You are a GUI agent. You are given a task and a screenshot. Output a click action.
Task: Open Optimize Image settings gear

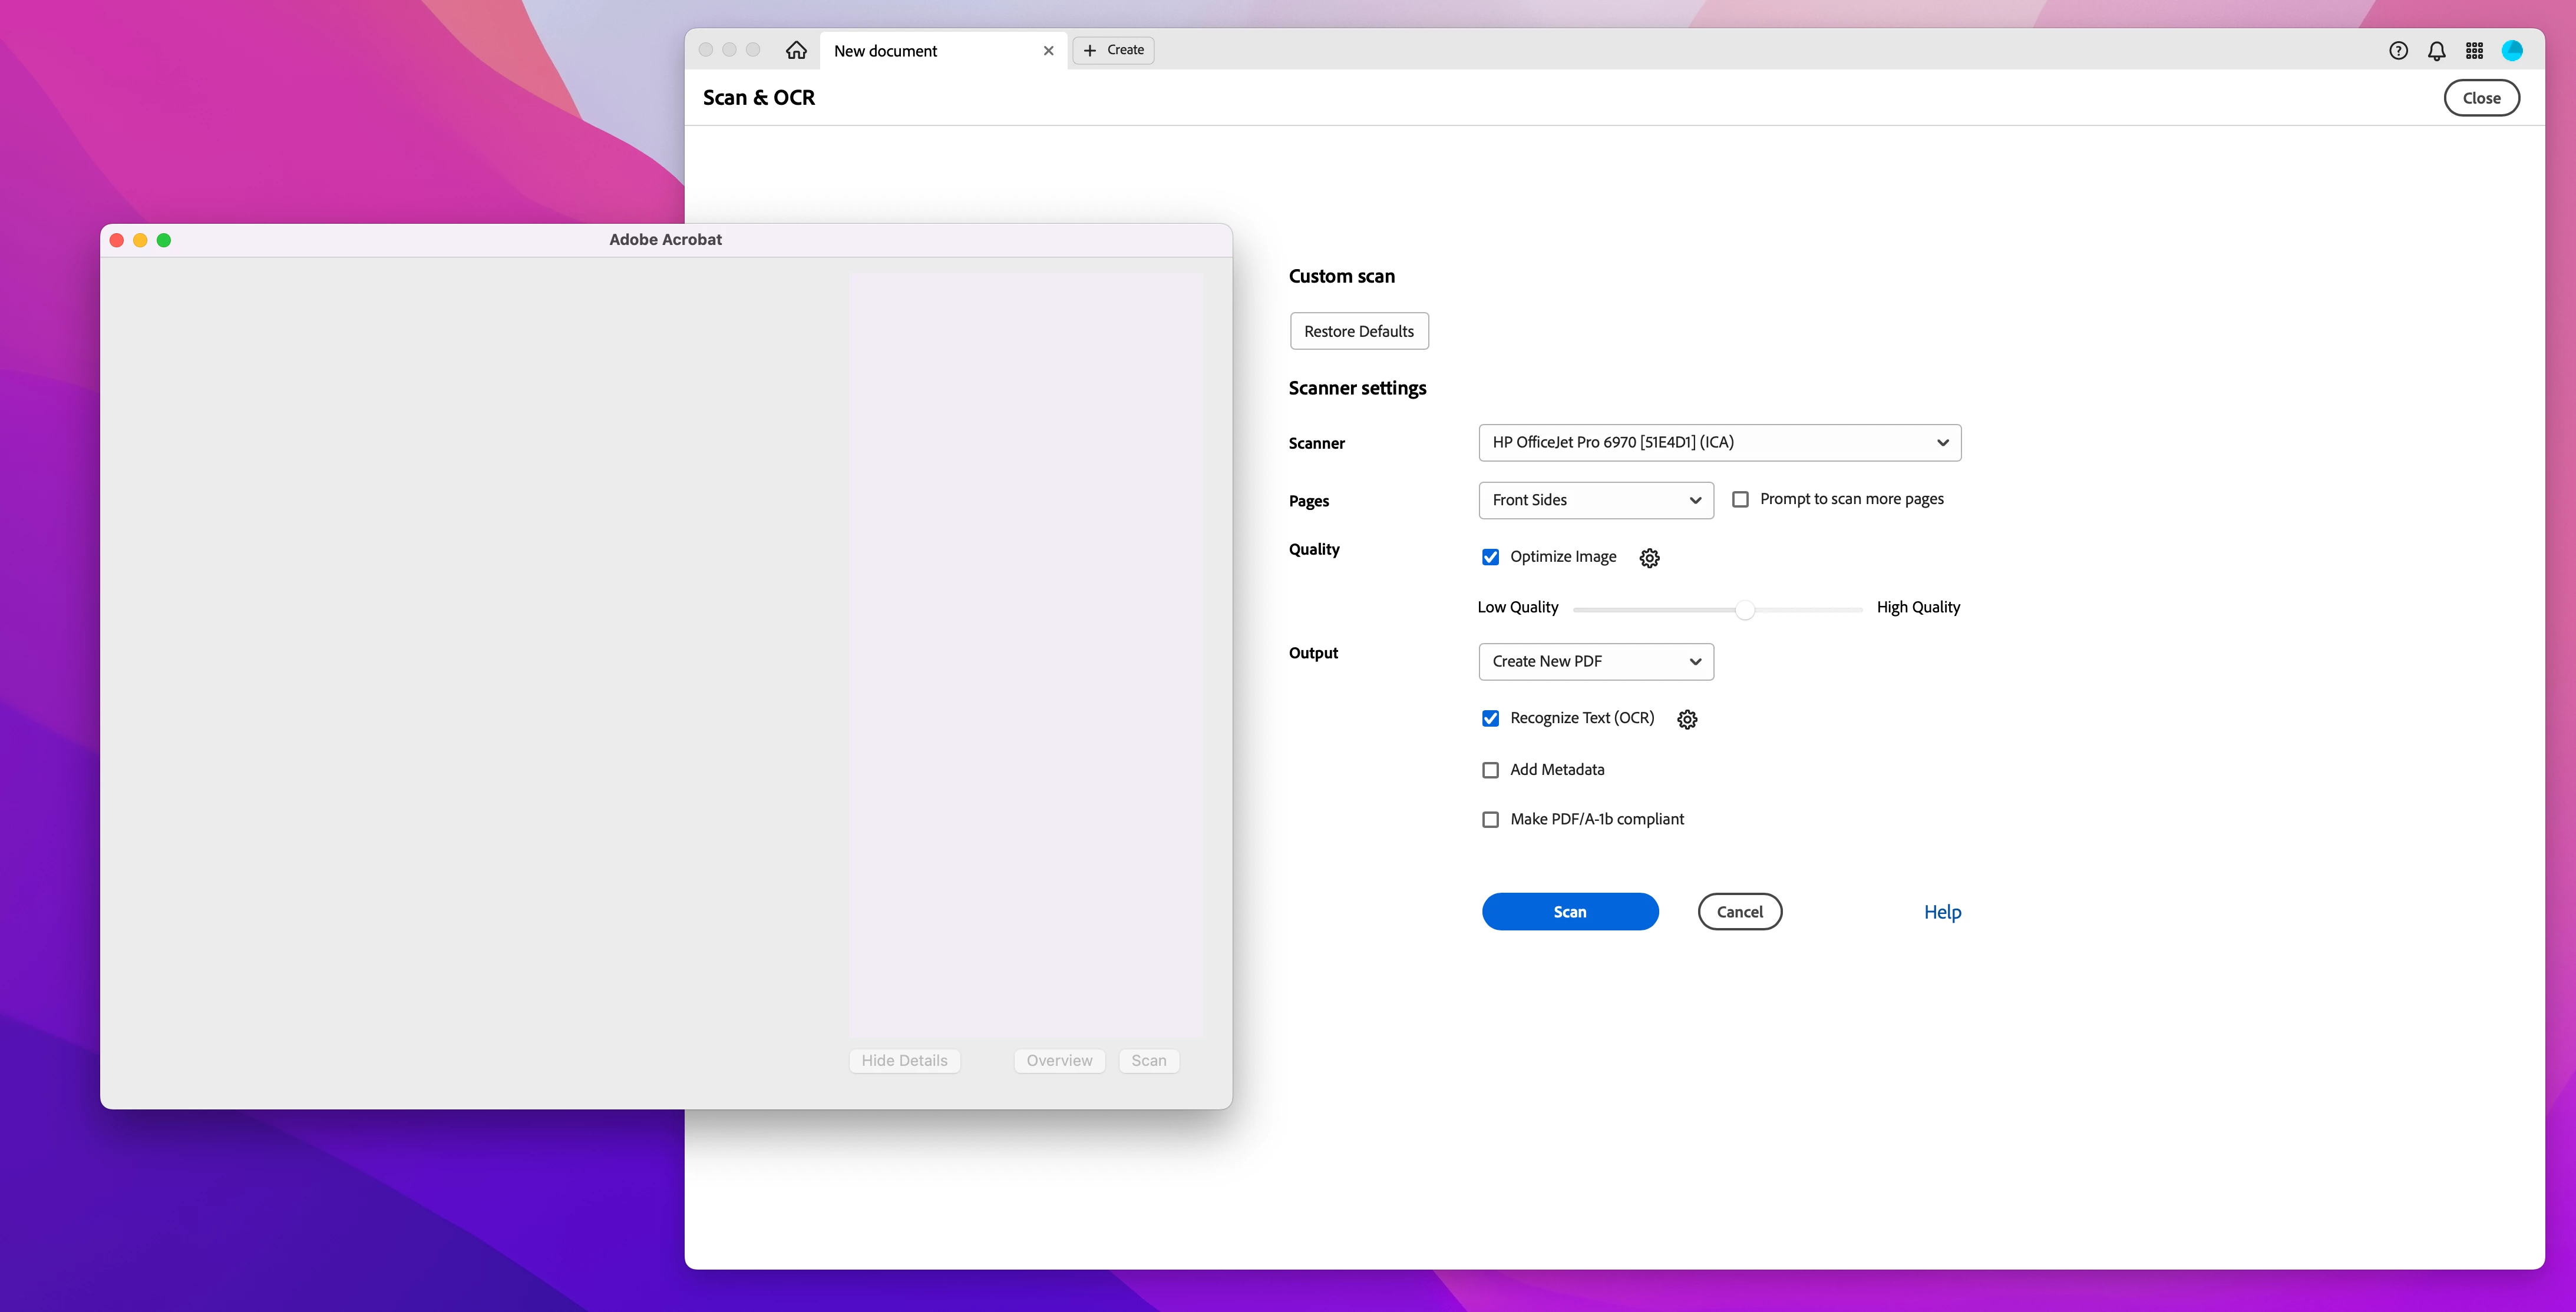[x=1649, y=558]
